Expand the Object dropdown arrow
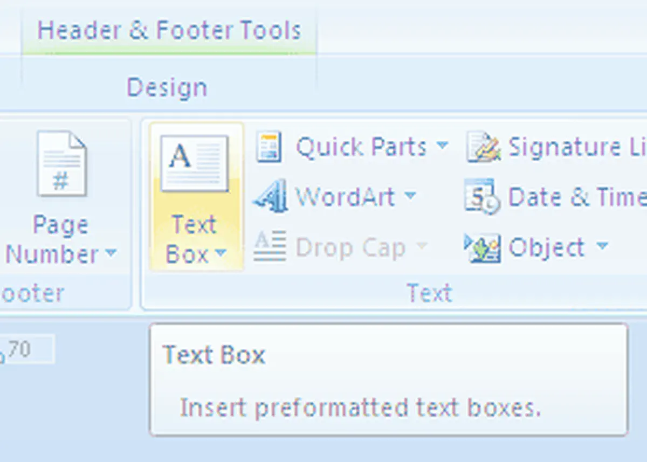 pyautogui.click(x=602, y=246)
